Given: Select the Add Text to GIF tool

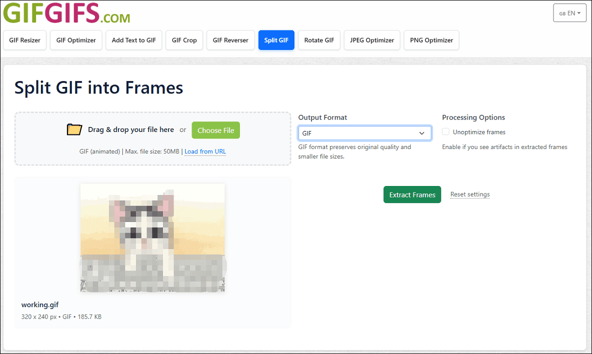Looking at the screenshot, I should [133, 40].
